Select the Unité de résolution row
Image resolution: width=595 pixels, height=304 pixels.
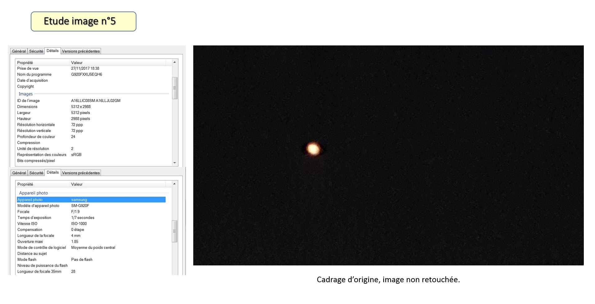pos(91,149)
